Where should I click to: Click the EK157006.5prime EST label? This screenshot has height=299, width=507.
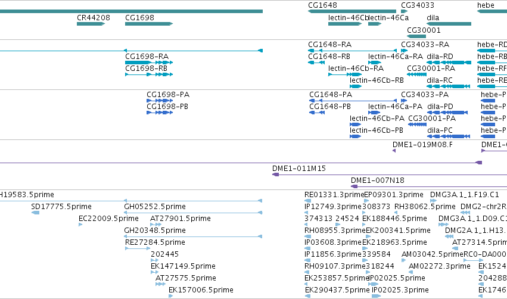pyautogui.click(x=201, y=290)
